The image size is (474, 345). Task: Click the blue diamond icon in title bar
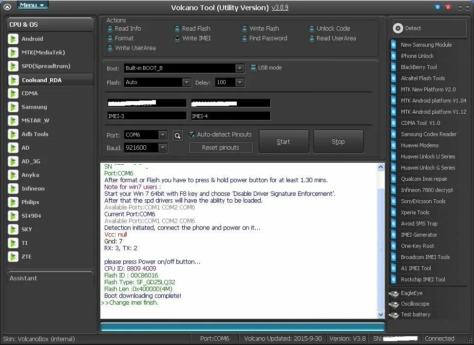coord(437,7)
